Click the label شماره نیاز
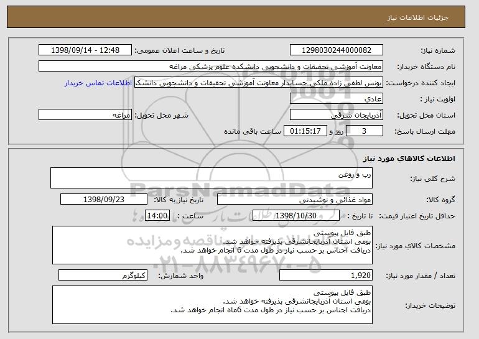 pos(438,50)
